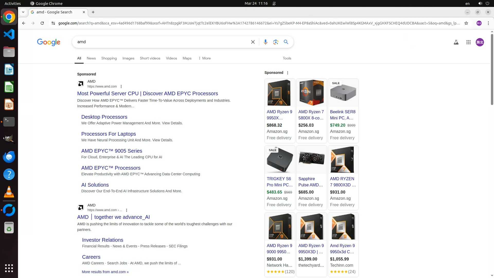Open the Google apps grid
The width and height of the screenshot is (494, 278).
[x=468, y=42]
